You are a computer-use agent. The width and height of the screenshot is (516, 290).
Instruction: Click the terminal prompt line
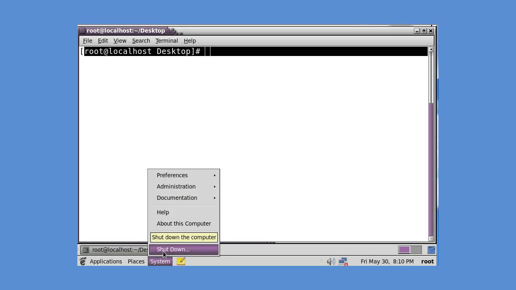point(254,51)
